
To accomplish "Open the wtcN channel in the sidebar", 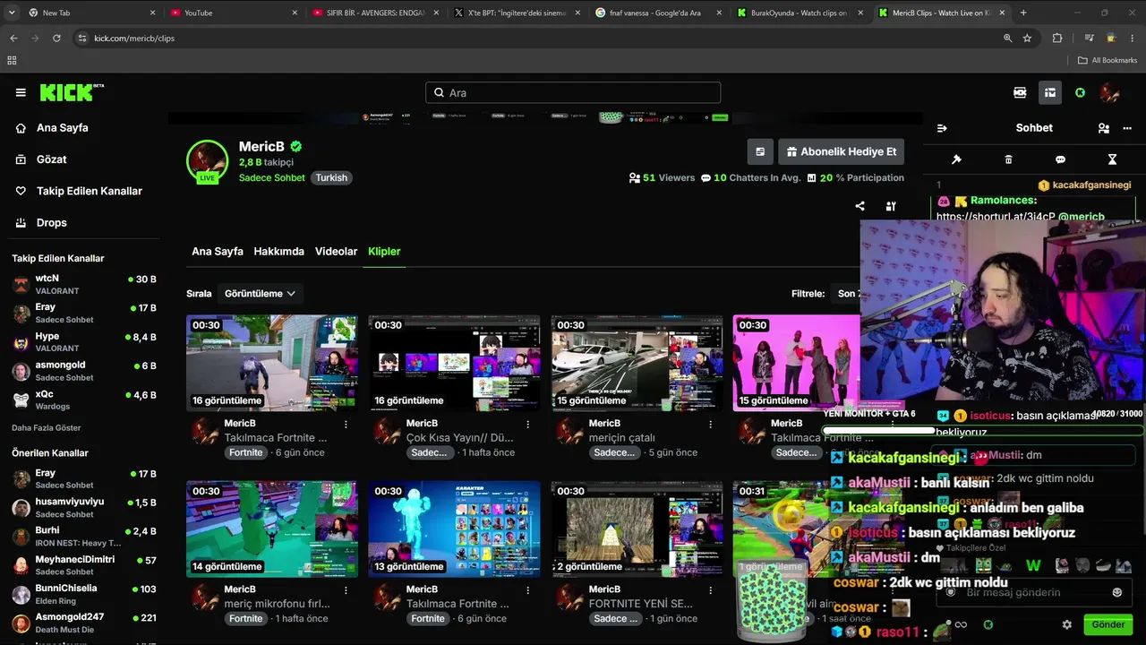I will pyautogui.click(x=84, y=284).
